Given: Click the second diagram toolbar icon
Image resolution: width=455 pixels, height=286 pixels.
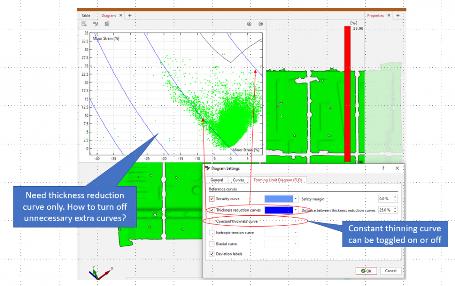Looking at the screenshot, I should click(96, 24).
